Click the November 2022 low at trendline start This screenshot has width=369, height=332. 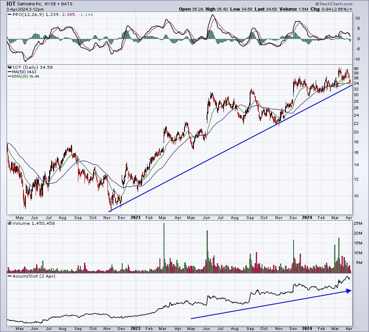pyautogui.click(x=111, y=210)
